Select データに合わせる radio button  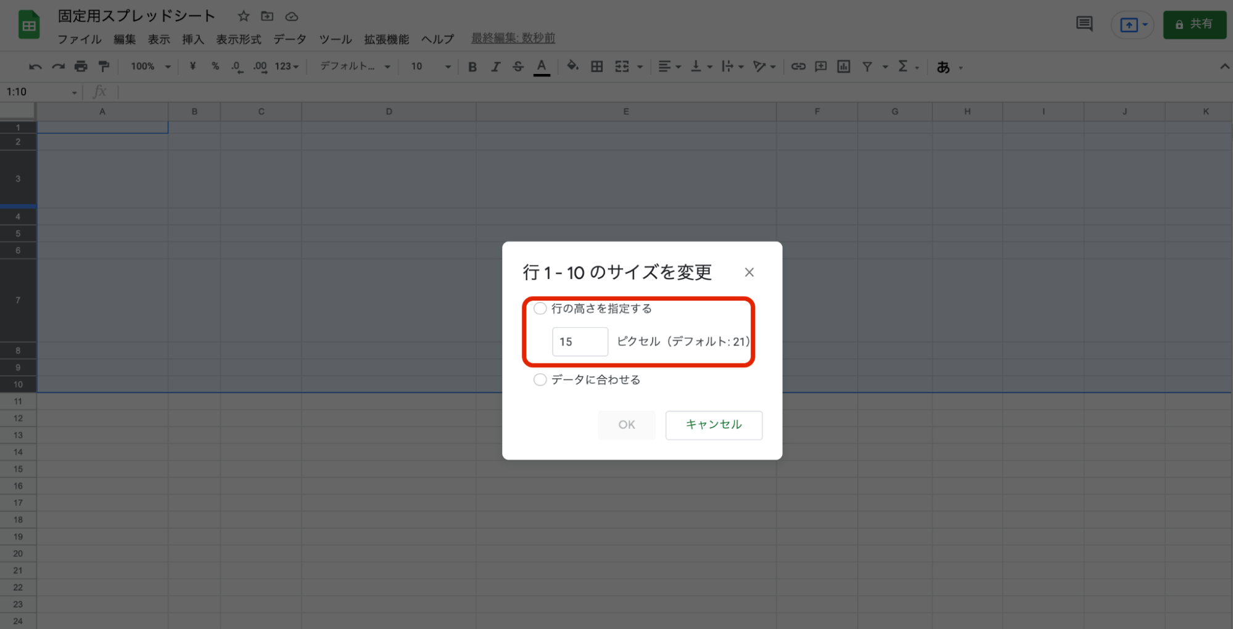(540, 379)
